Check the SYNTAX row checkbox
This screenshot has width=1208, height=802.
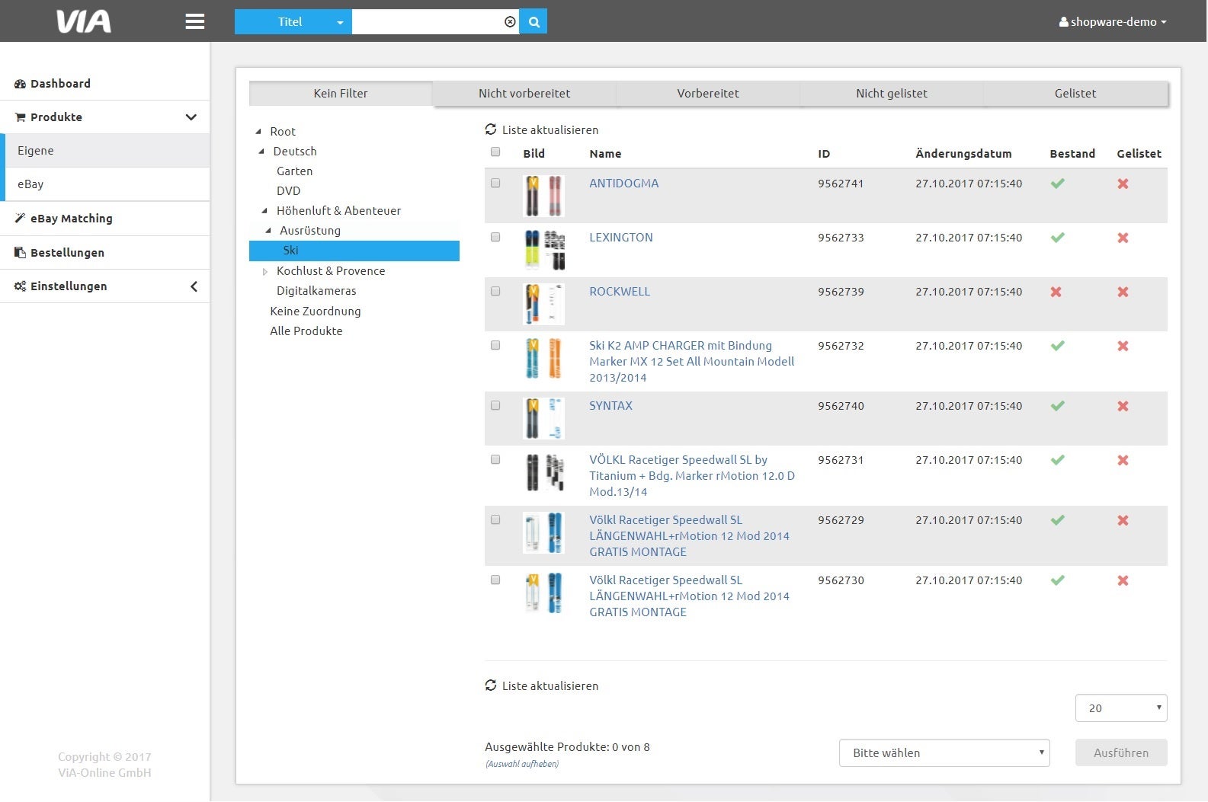495,405
